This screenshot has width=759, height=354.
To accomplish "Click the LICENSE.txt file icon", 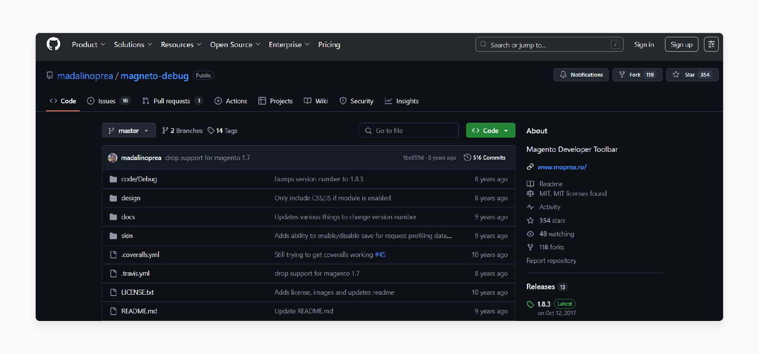I will pyautogui.click(x=113, y=292).
